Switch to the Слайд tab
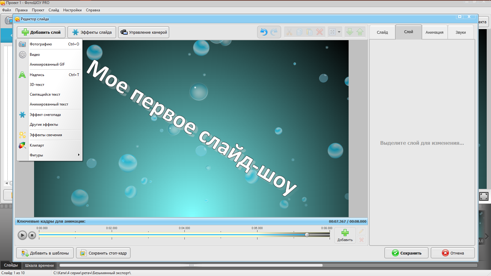The image size is (491, 276). pyautogui.click(x=382, y=32)
